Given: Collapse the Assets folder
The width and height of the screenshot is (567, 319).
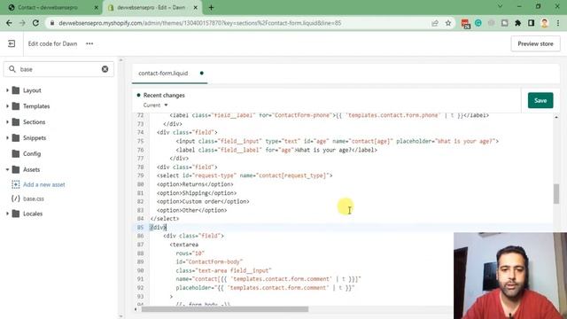Looking at the screenshot, I should (7, 169).
